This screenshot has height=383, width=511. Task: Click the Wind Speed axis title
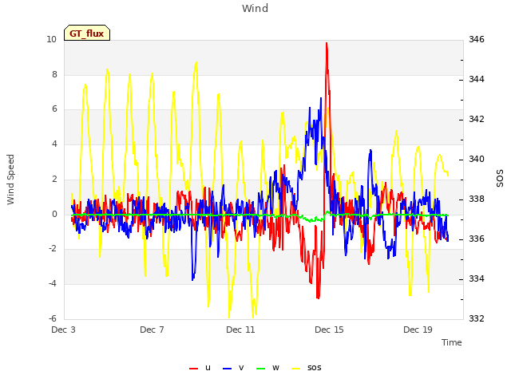(10, 180)
